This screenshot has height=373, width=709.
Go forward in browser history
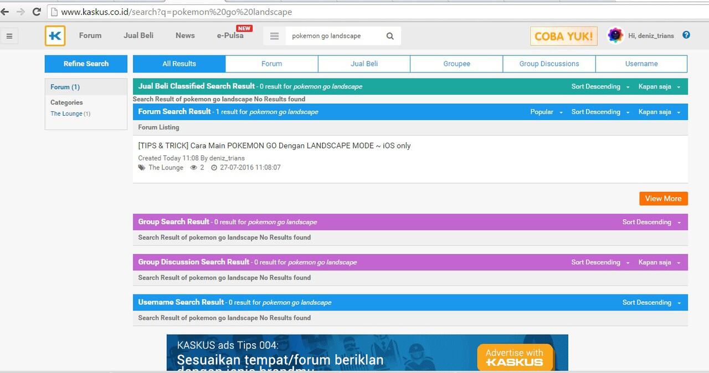point(20,12)
